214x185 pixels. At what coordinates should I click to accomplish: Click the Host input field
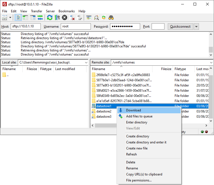pyautogui.click(x=26, y=26)
